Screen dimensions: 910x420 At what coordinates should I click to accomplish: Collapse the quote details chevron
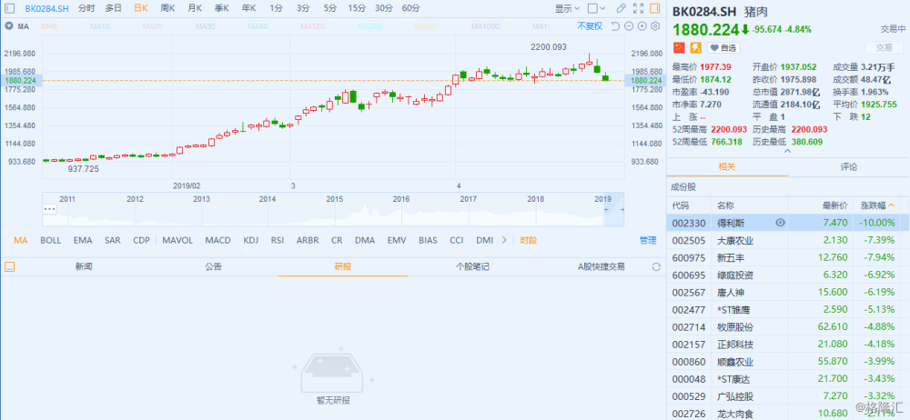(787, 152)
